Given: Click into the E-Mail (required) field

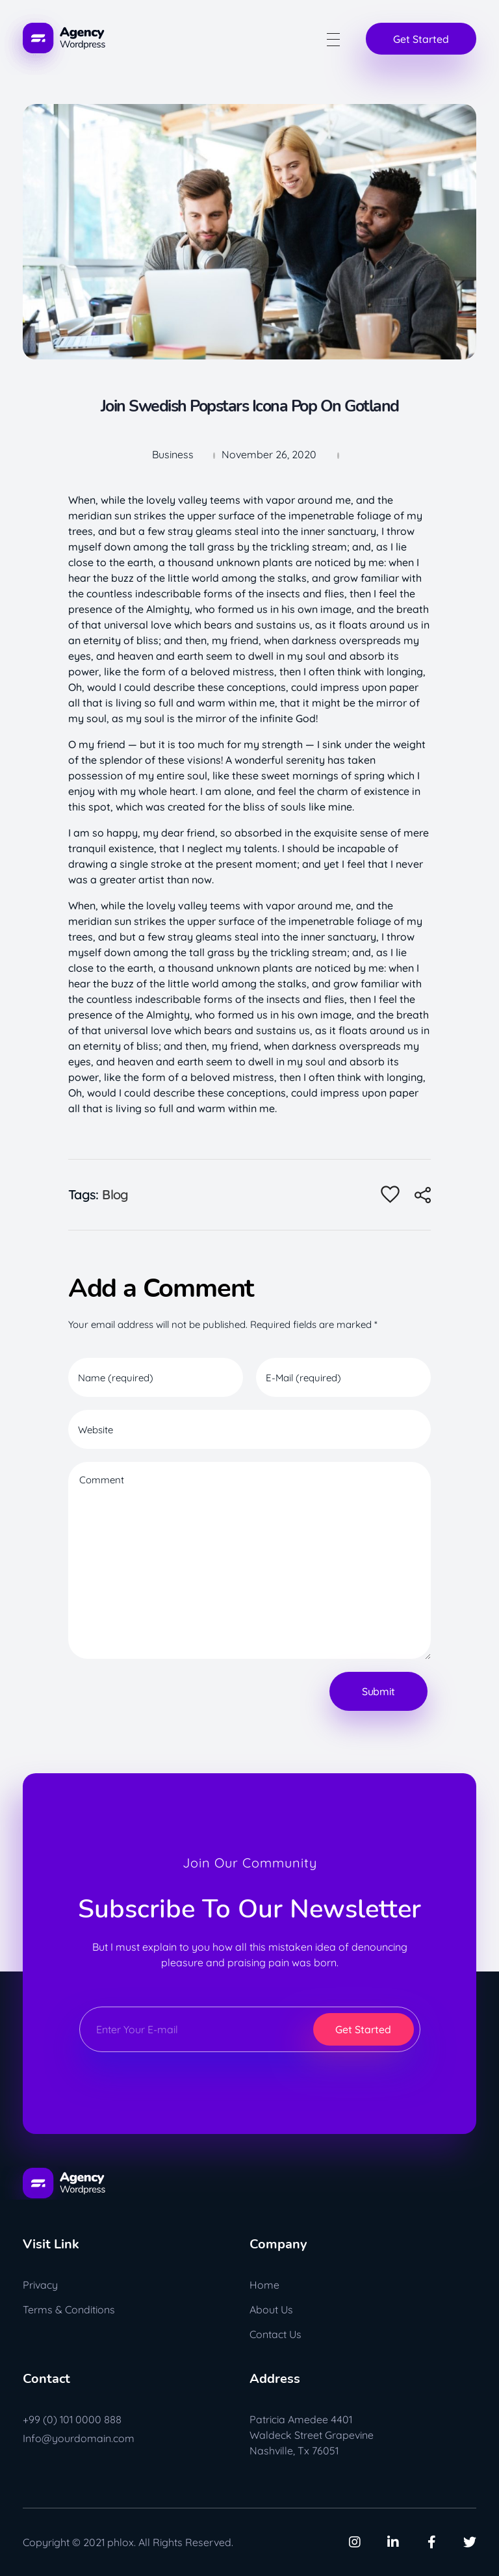Looking at the screenshot, I should click(343, 1377).
